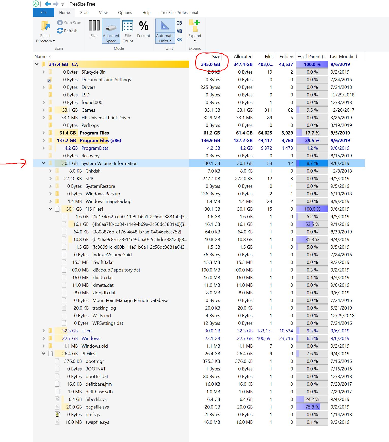Collapse the C:\ root node
Image resolution: width=389 pixels, height=442 pixels.
click(37, 64)
